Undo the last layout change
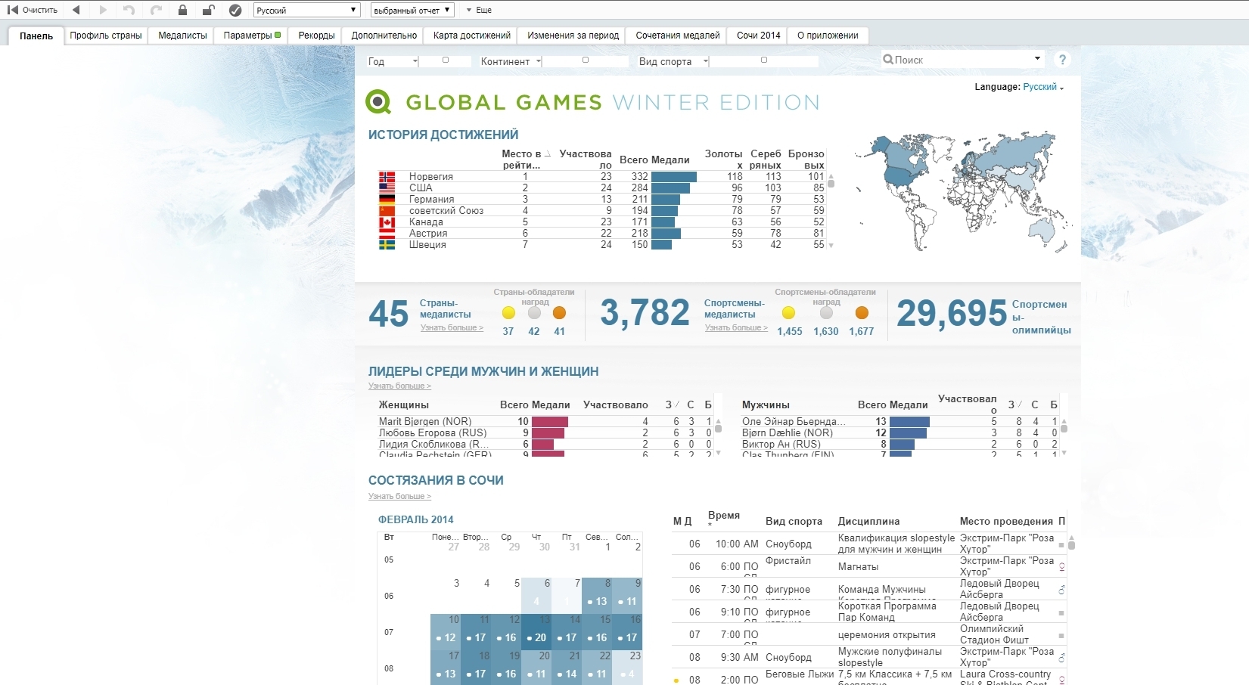Screen dimensions: 1249x685 129,10
